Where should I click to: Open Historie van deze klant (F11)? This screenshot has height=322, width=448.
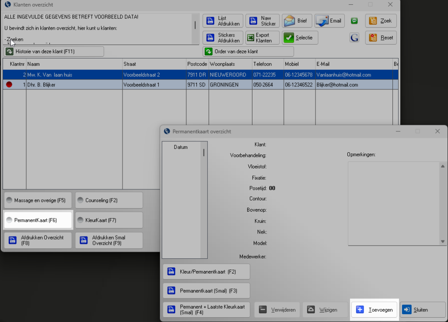coord(54,51)
